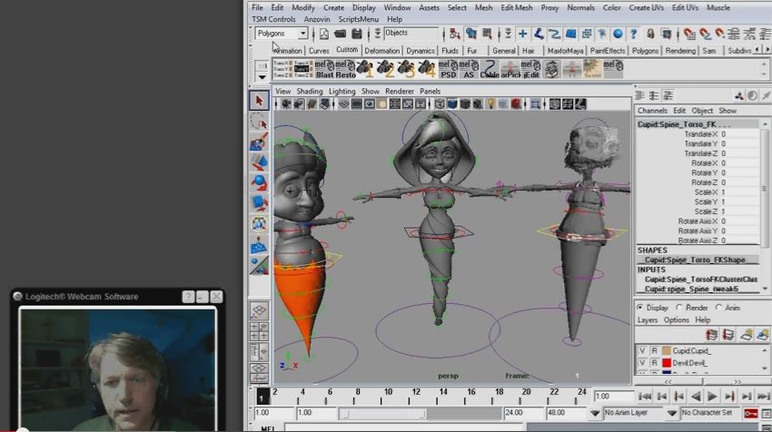The width and height of the screenshot is (772, 432).
Task: Select the Anim layer radio button
Action: click(x=720, y=308)
